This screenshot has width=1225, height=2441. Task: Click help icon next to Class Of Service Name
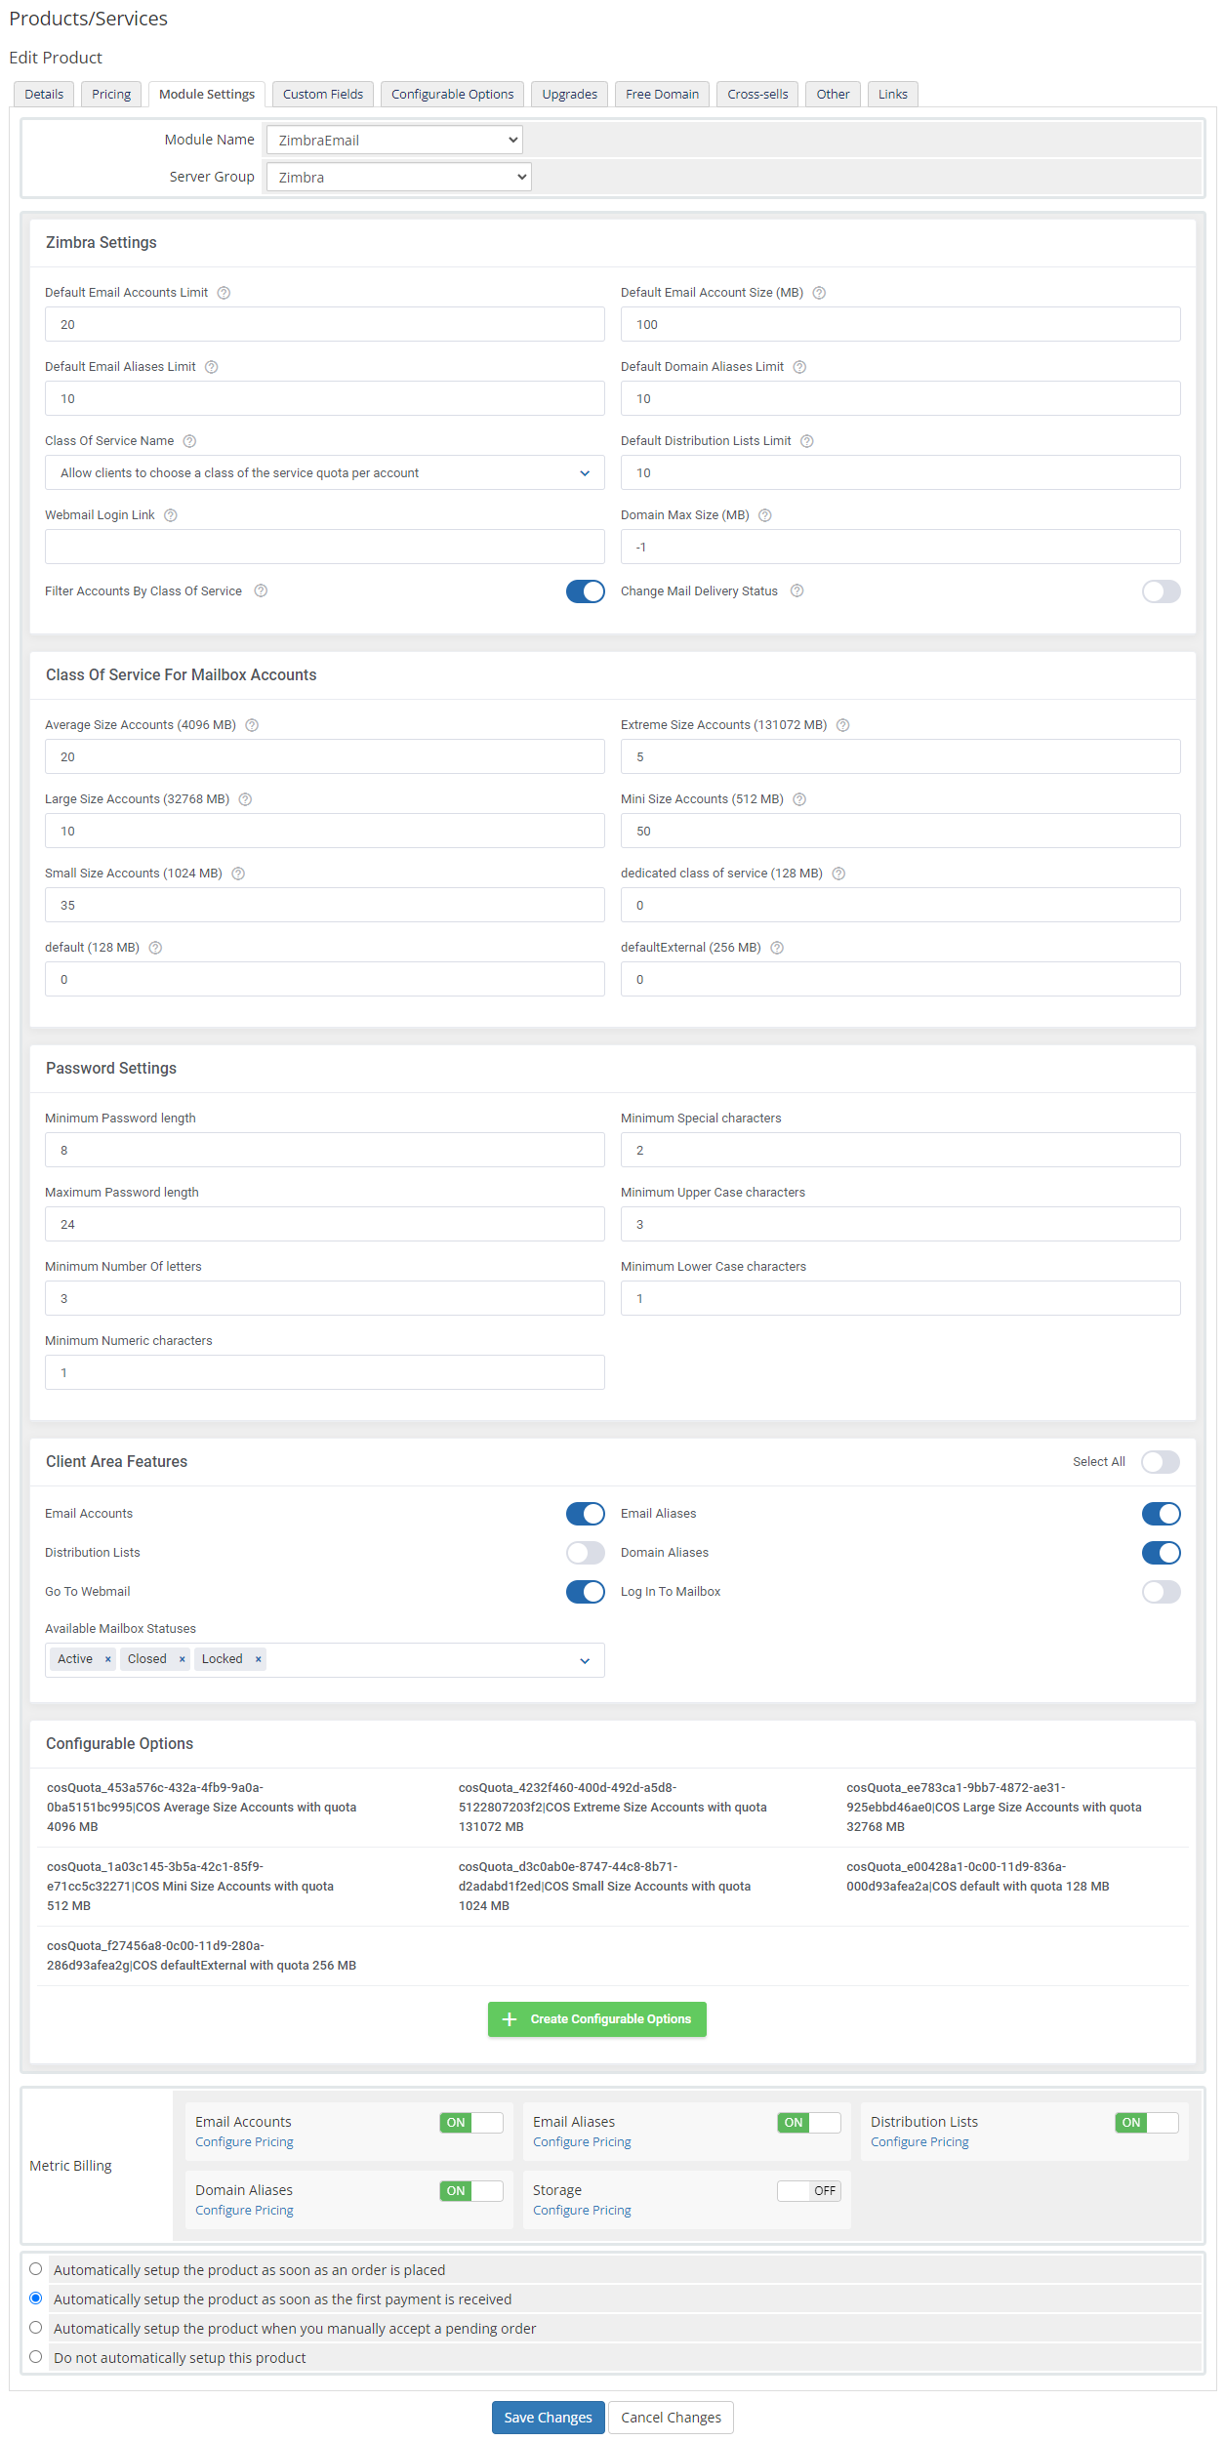click(x=189, y=441)
